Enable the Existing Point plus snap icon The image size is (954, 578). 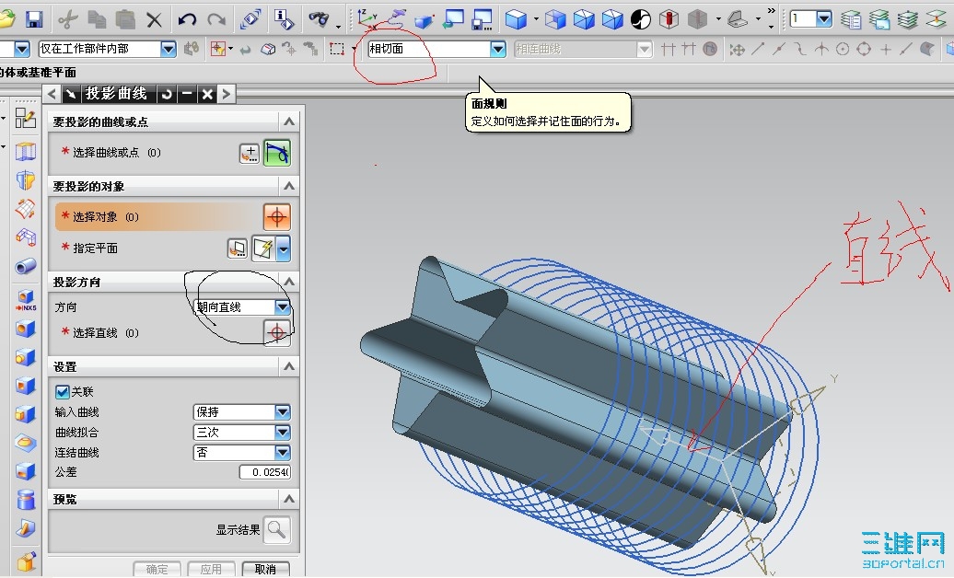886,50
